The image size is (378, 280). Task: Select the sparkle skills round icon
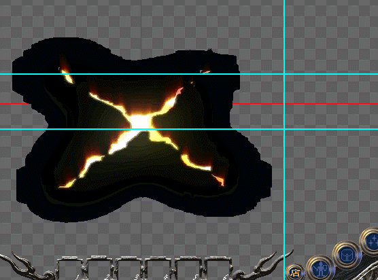[371, 241]
